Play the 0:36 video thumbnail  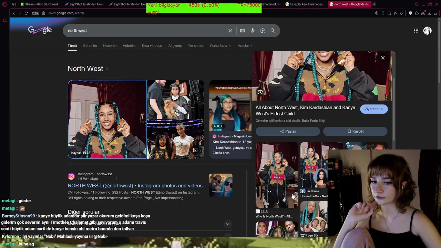click(x=230, y=106)
